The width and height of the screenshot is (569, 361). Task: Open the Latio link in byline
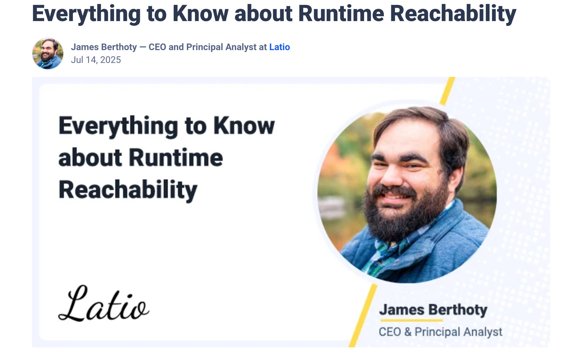(279, 47)
